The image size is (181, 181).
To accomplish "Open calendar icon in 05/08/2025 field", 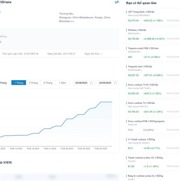I will 91,83.
